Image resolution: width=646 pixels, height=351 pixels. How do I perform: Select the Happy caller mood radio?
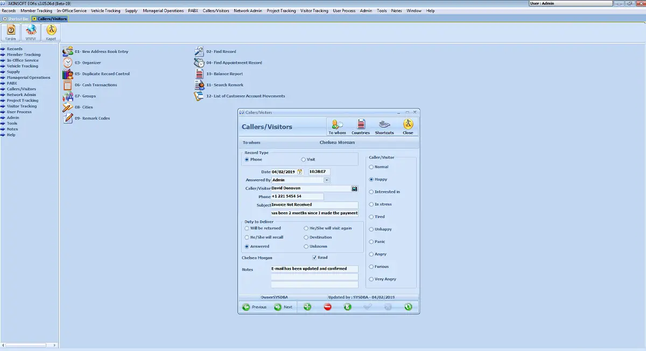(371, 180)
